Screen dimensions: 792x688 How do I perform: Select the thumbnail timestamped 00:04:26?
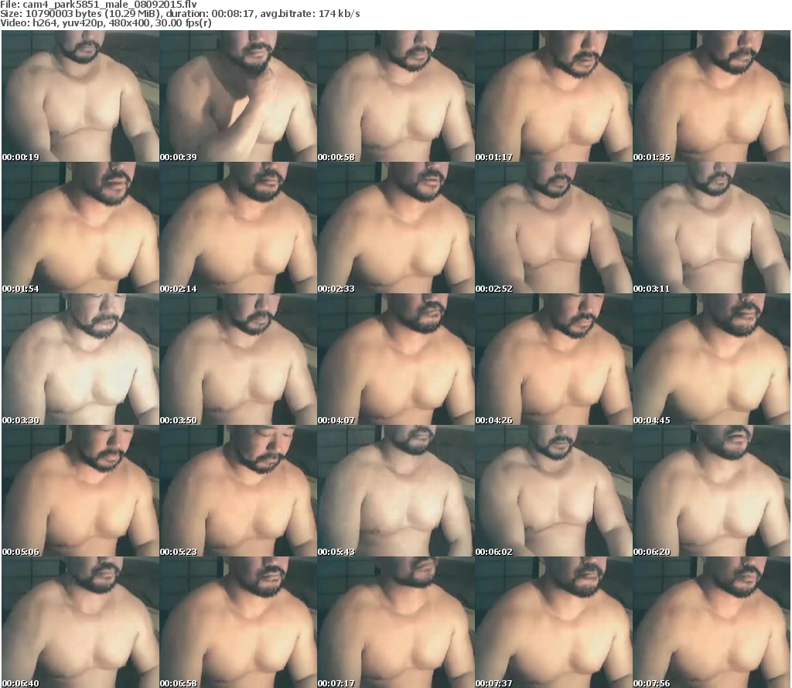click(x=554, y=359)
